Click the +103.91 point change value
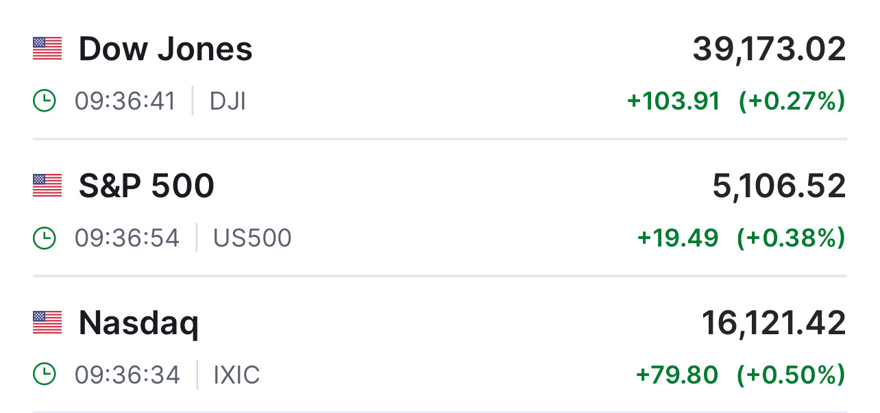The height and width of the screenshot is (413, 880). (x=674, y=101)
